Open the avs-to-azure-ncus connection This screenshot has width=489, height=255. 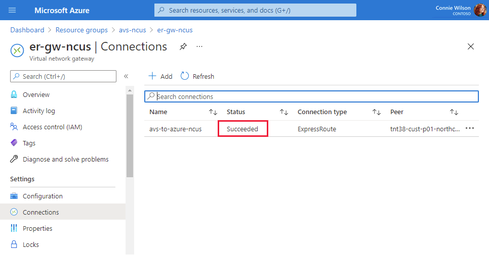(175, 129)
